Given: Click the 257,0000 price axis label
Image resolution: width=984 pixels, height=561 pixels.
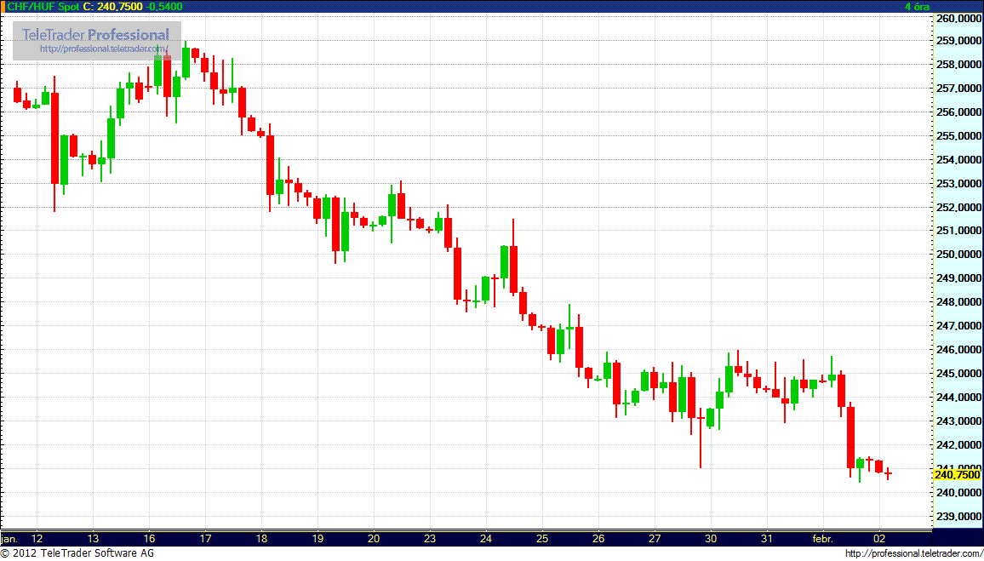Looking at the screenshot, I should 959,89.
